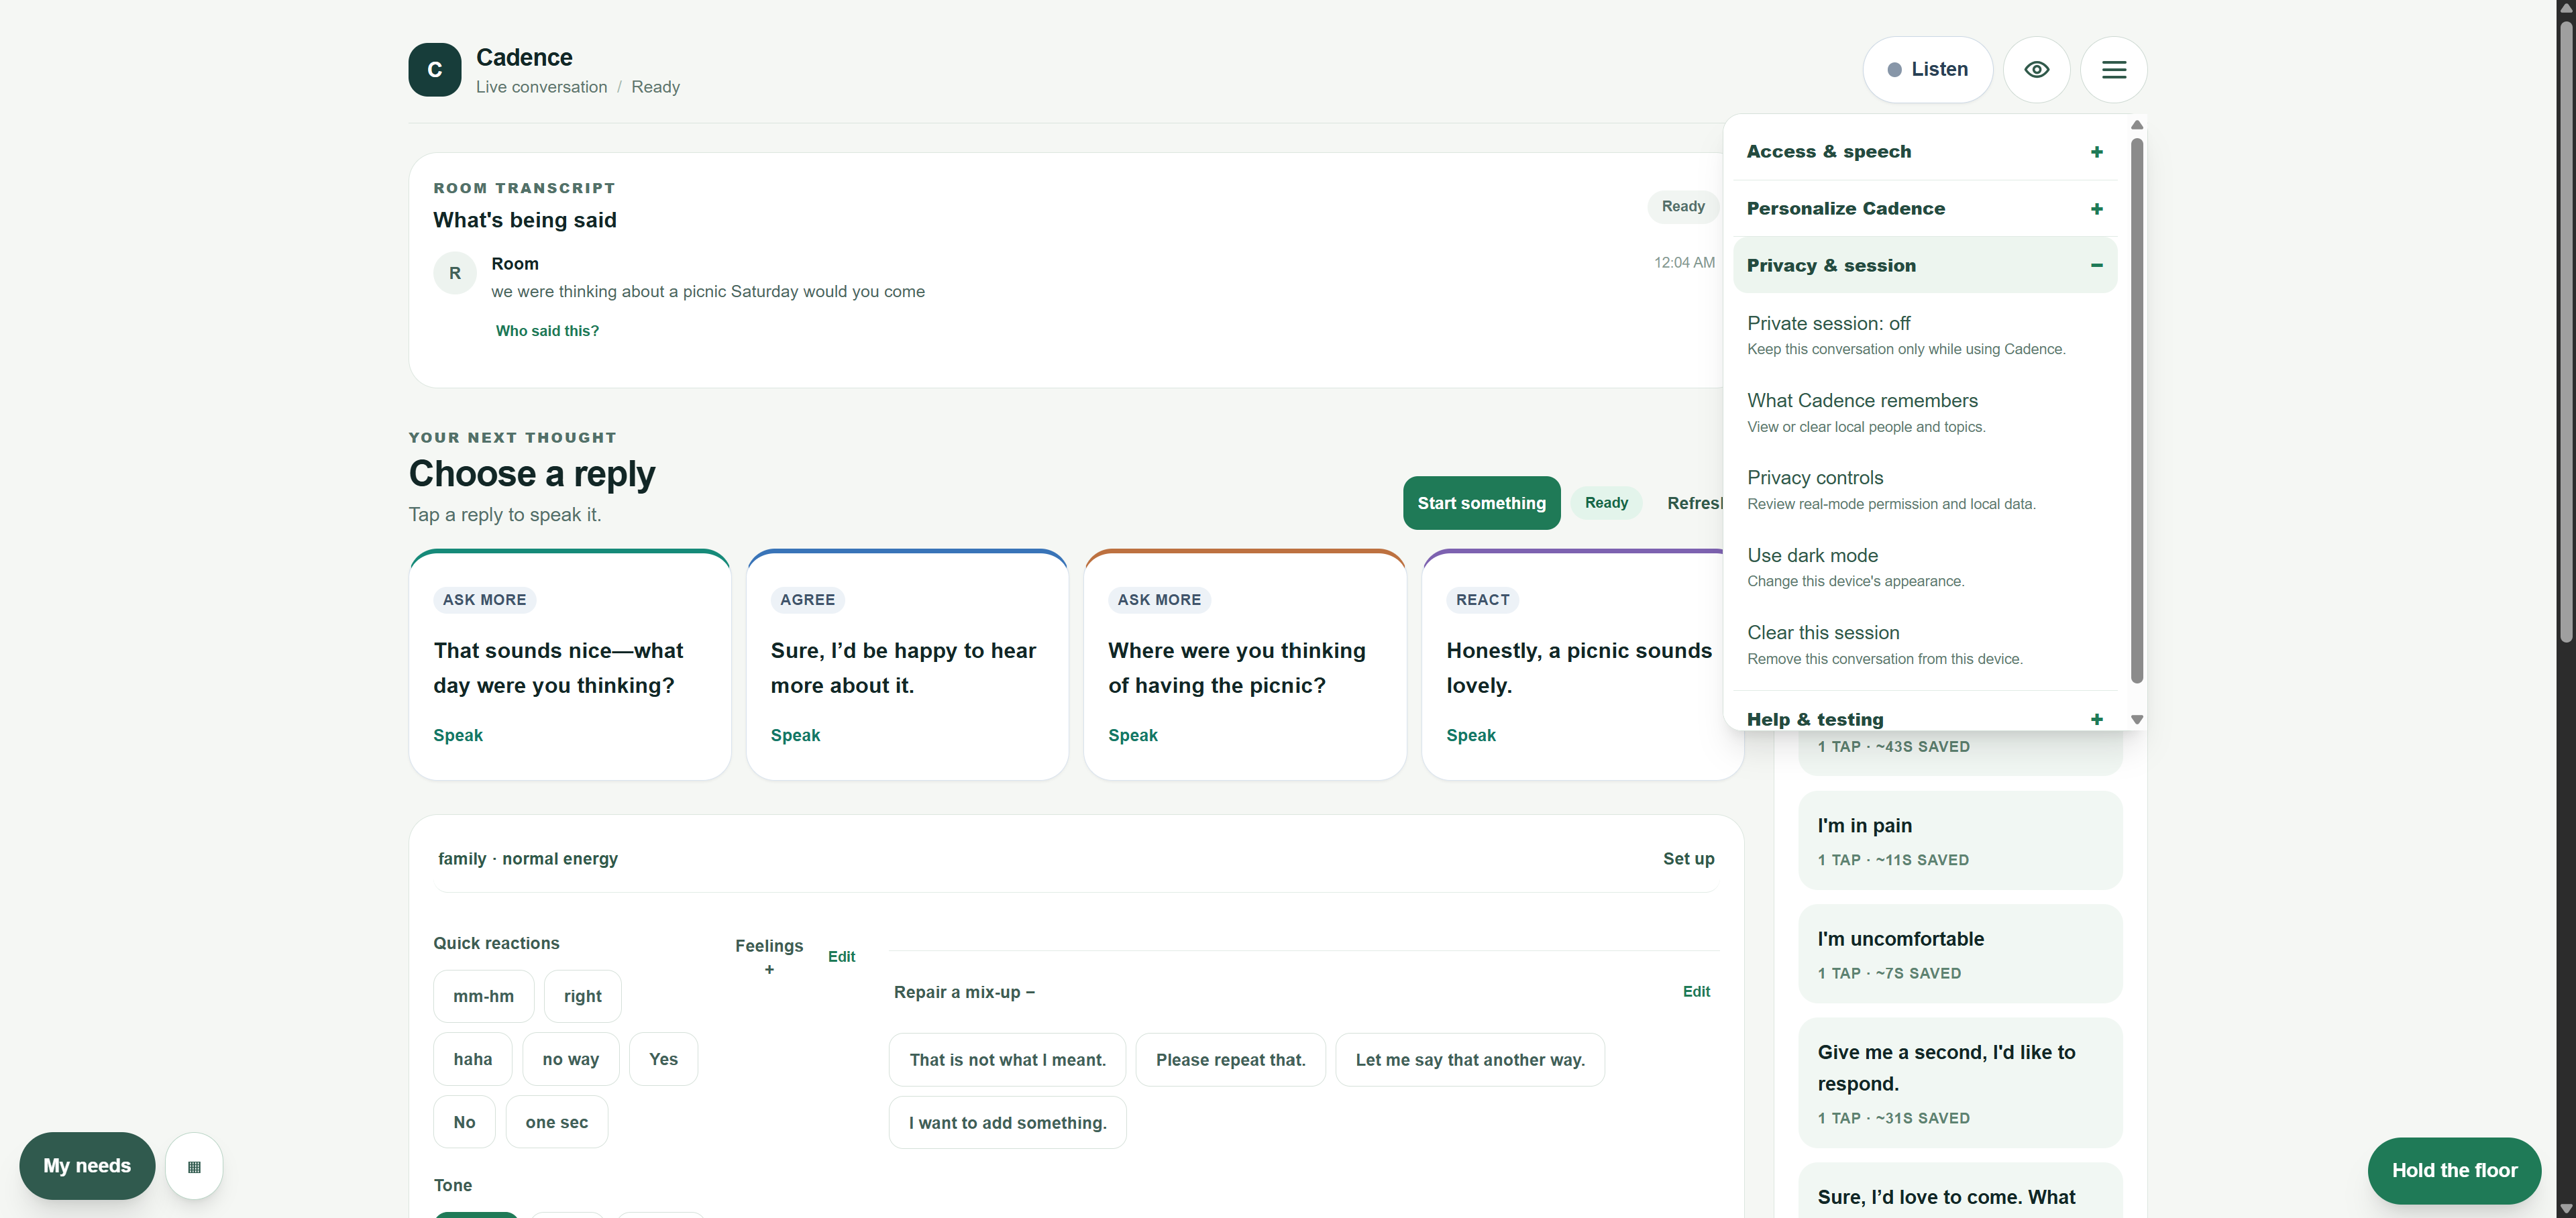The height and width of the screenshot is (1218, 2576).
Task: Click the Ready status pill in transcript
Action: click(x=1683, y=207)
